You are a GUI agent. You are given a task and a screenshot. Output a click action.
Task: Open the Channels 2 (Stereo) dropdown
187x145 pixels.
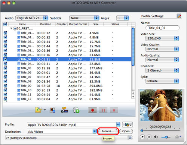coord(162,70)
